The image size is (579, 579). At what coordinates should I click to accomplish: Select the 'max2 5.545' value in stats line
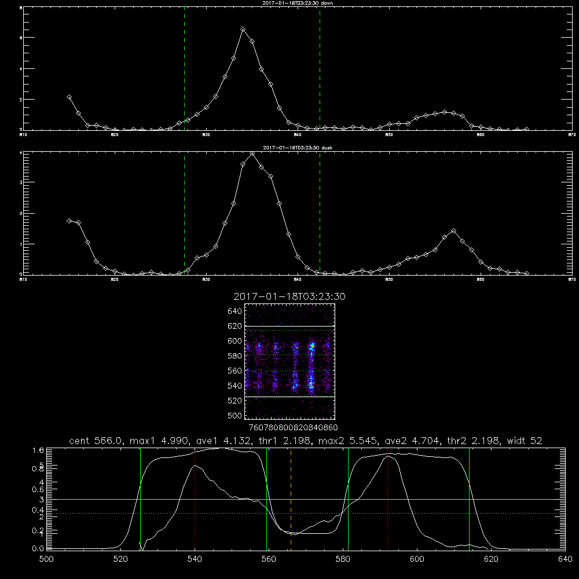click(347, 441)
